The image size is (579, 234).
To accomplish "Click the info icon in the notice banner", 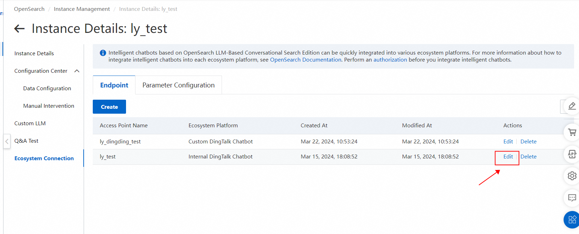I will pos(103,53).
